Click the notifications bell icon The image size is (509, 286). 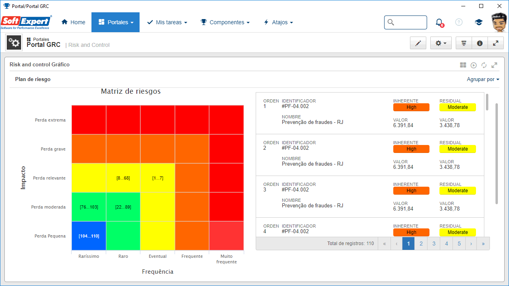[x=439, y=22]
